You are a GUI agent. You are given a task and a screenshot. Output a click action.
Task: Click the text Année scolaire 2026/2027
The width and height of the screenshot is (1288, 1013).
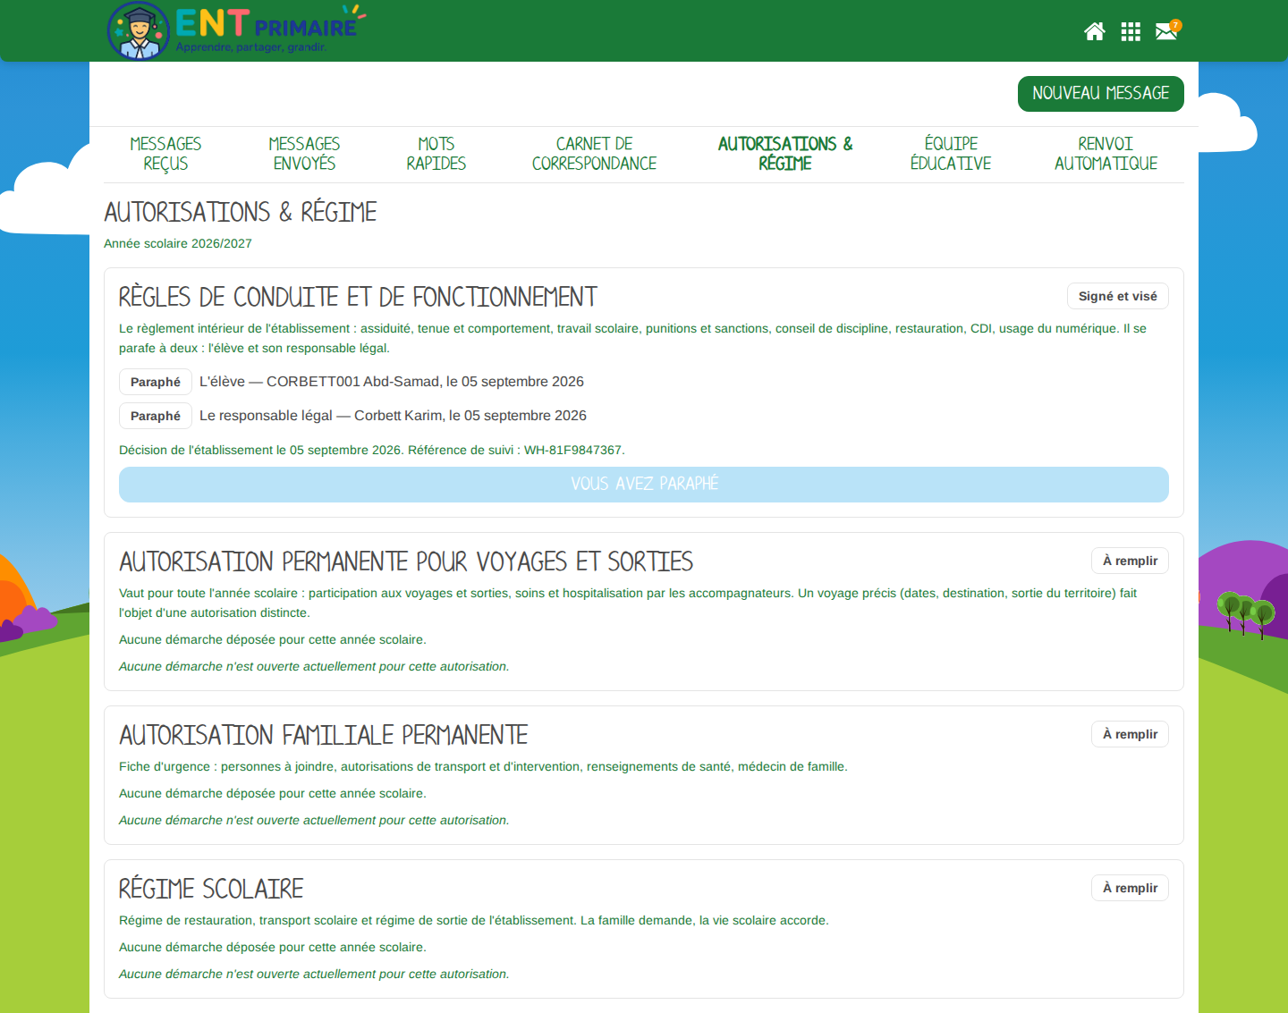coord(178,243)
